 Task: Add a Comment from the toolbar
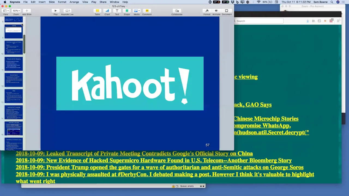147,11
